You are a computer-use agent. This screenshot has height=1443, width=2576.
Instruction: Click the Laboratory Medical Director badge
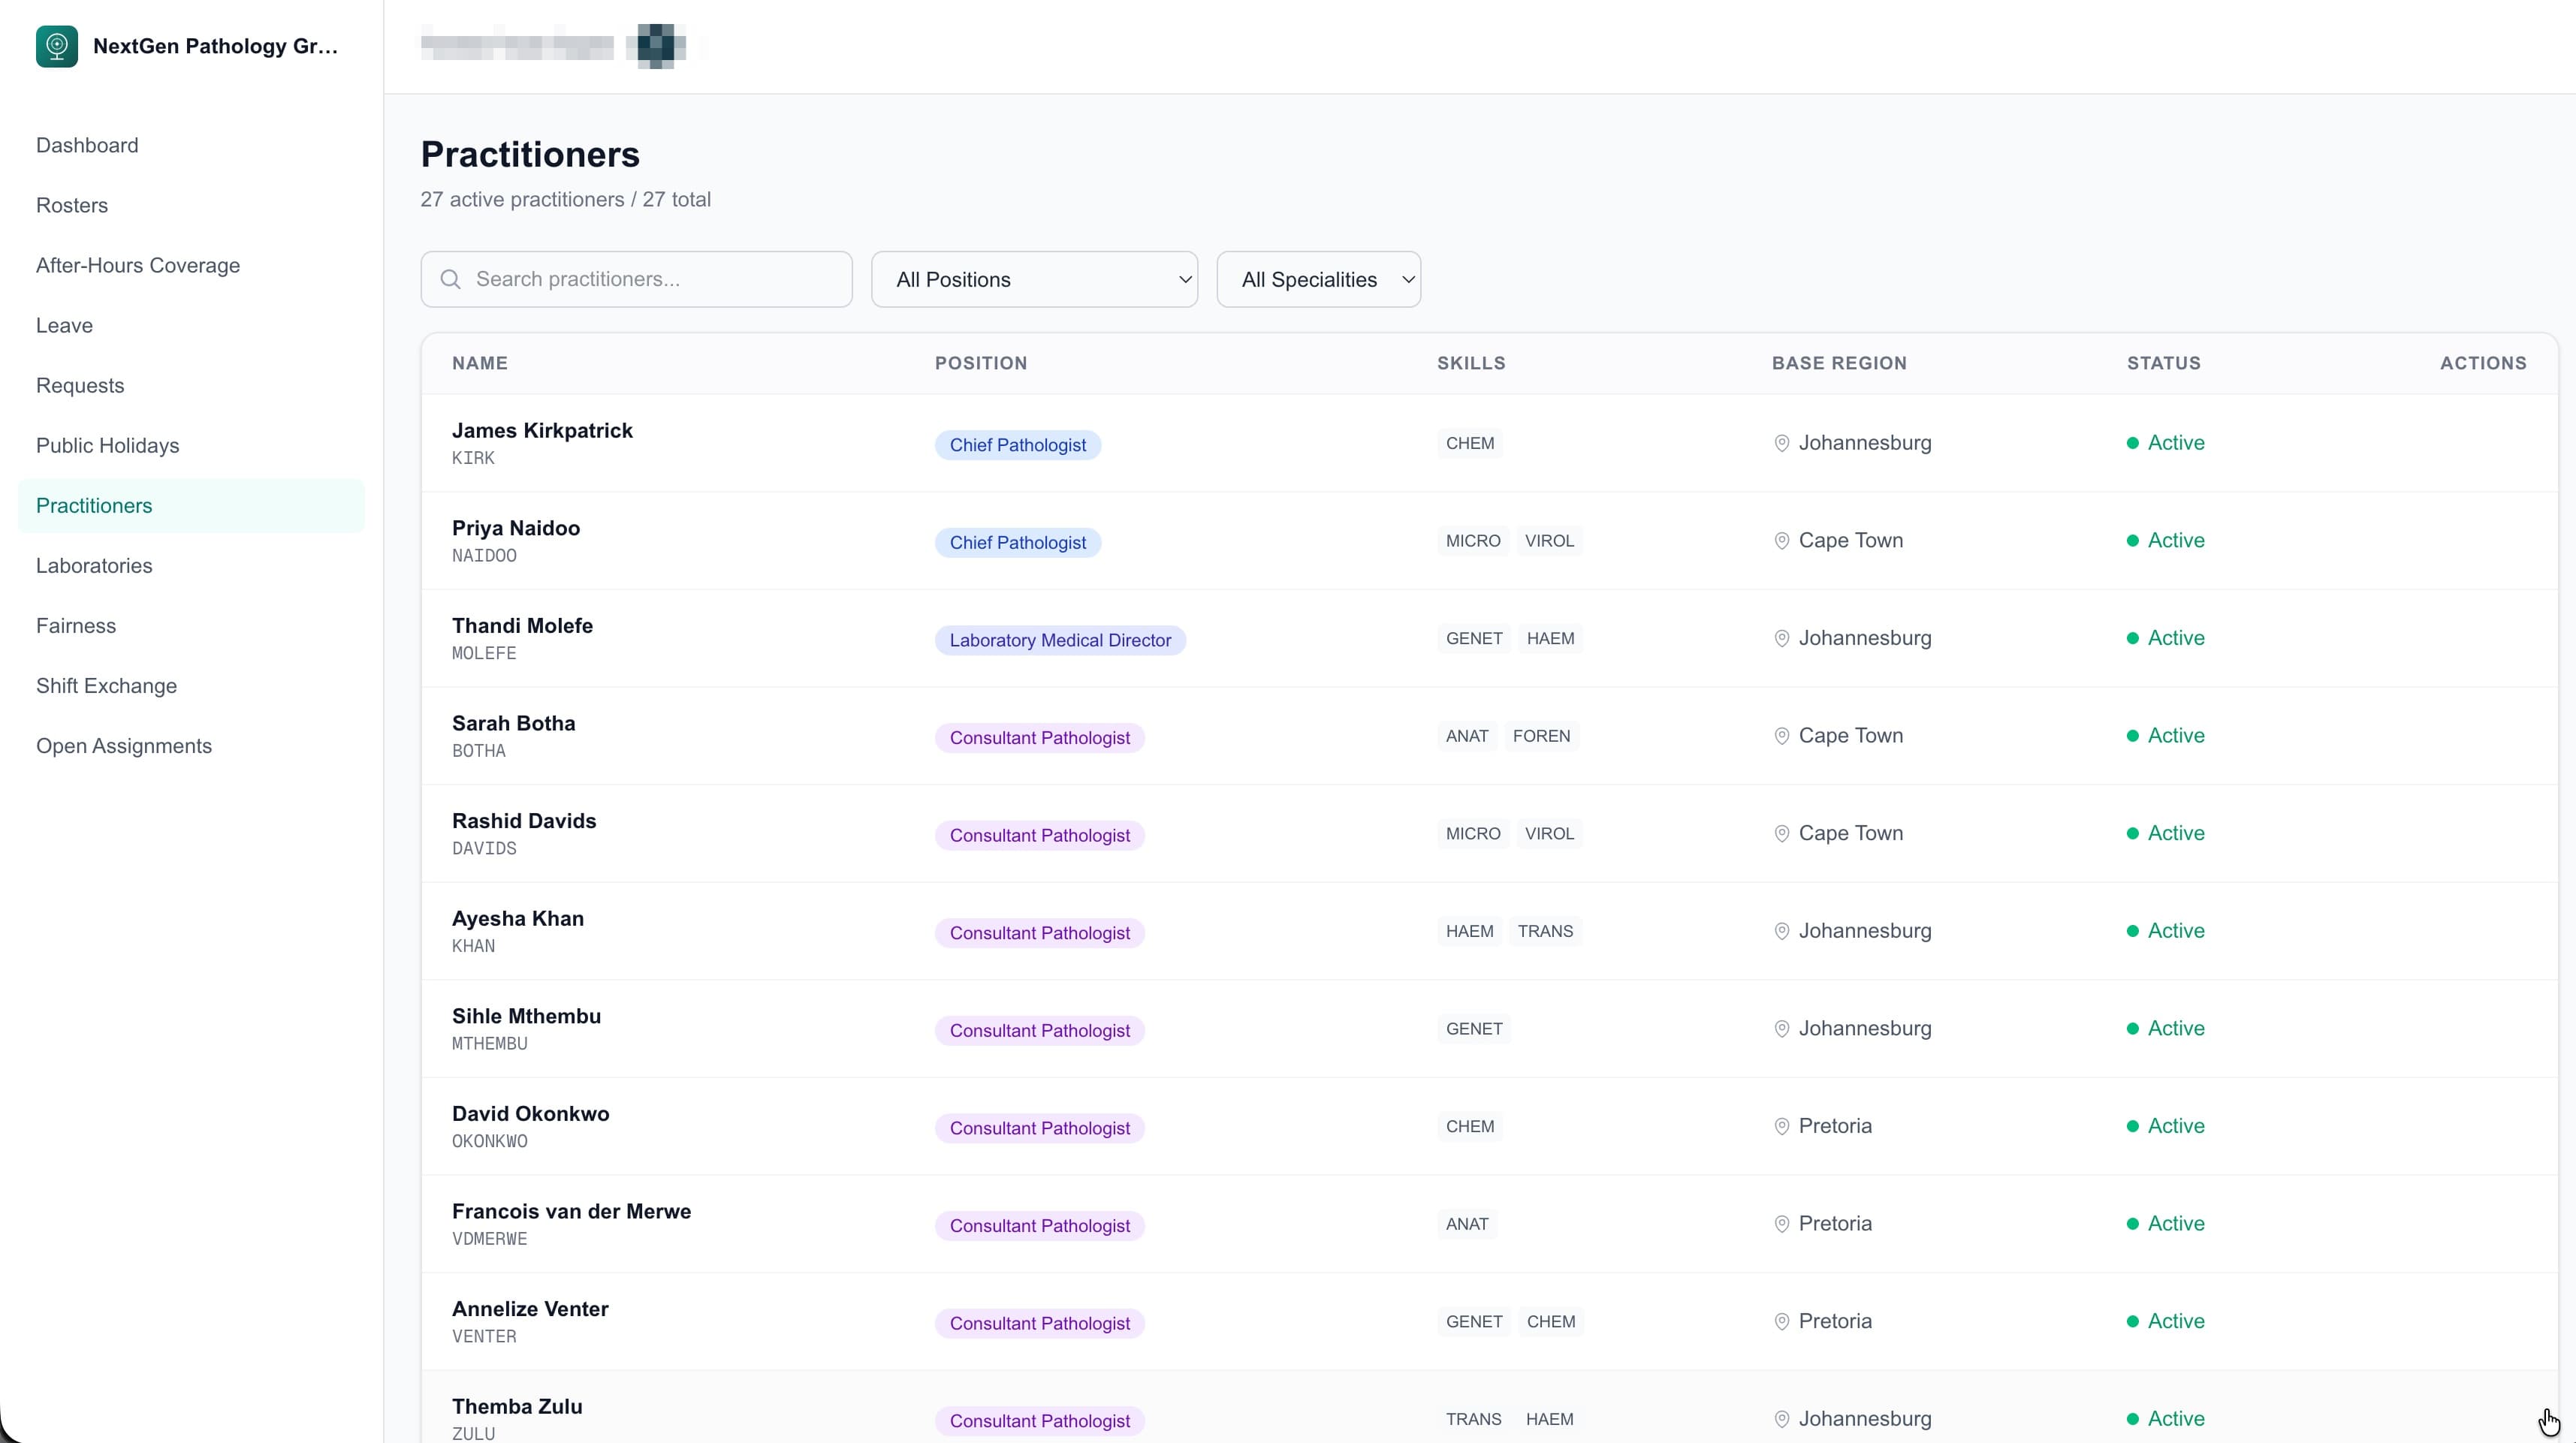pyautogui.click(x=1059, y=640)
